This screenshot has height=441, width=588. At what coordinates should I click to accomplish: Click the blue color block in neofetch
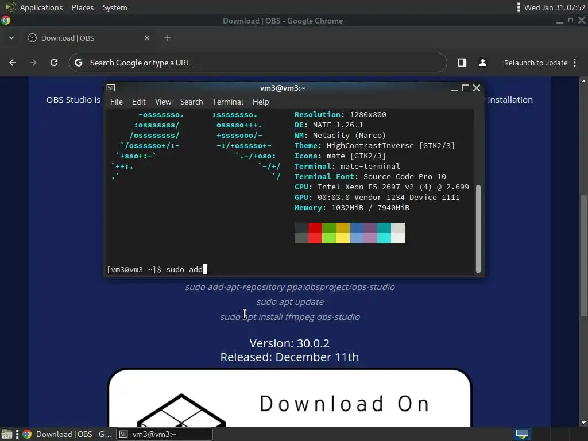click(357, 233)
